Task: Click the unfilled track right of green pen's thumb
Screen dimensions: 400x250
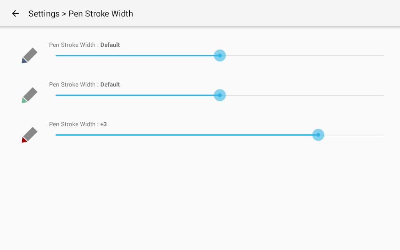Action: point(305,95)
